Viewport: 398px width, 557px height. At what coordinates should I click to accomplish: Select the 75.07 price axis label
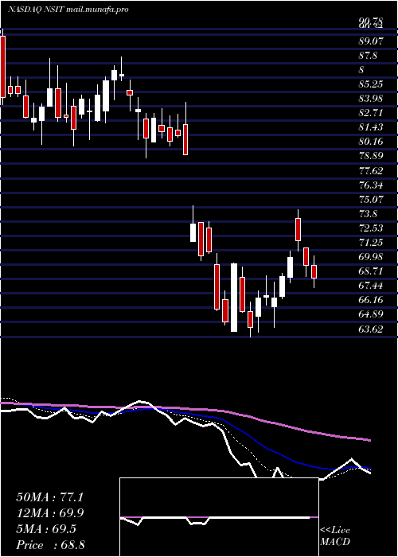(x=372, y=200)
